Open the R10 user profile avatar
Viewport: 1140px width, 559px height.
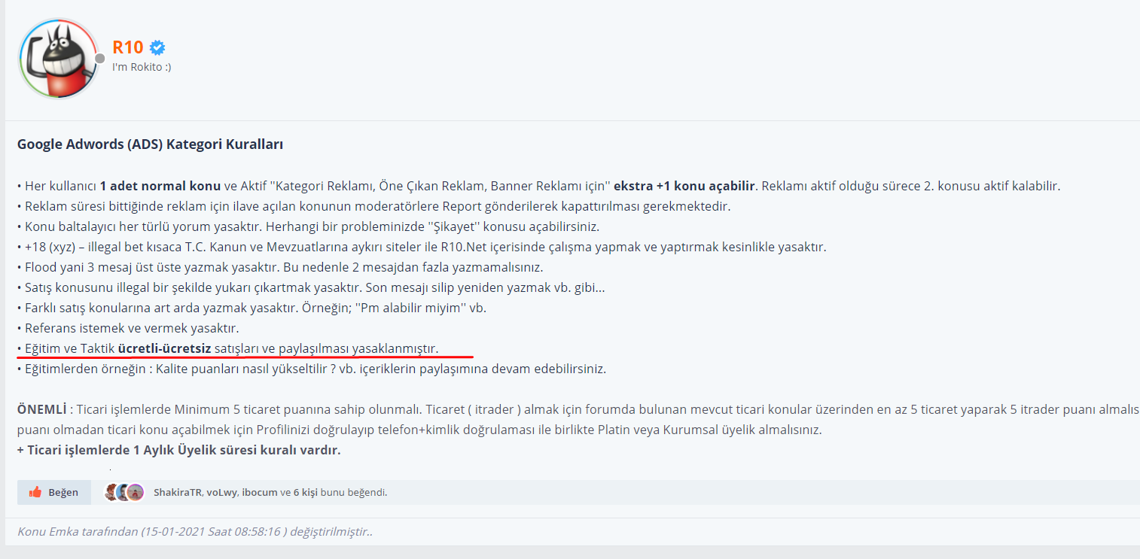pyautogui.click(x=59, y=59)
